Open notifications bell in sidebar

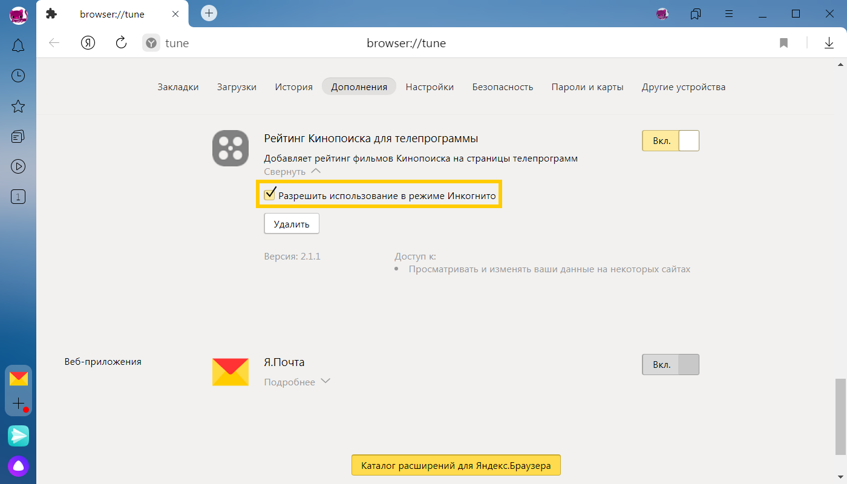(x=18, y=45)
